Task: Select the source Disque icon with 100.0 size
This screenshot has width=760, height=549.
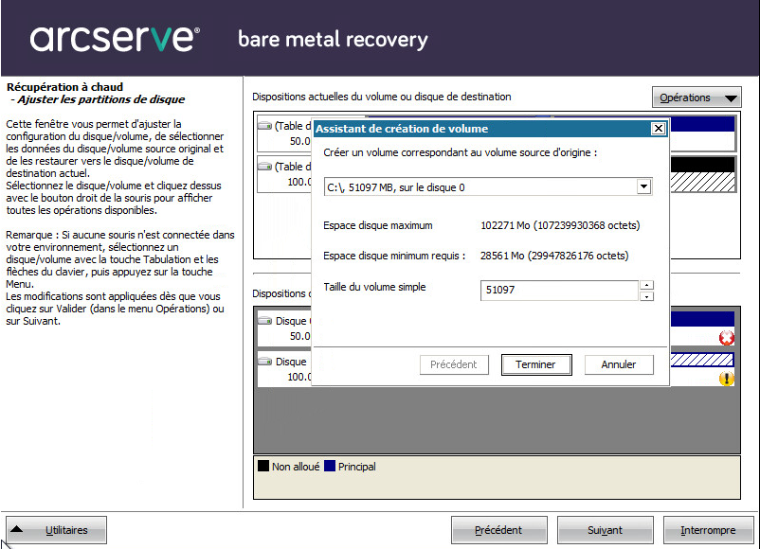Action: click(264, 362)
